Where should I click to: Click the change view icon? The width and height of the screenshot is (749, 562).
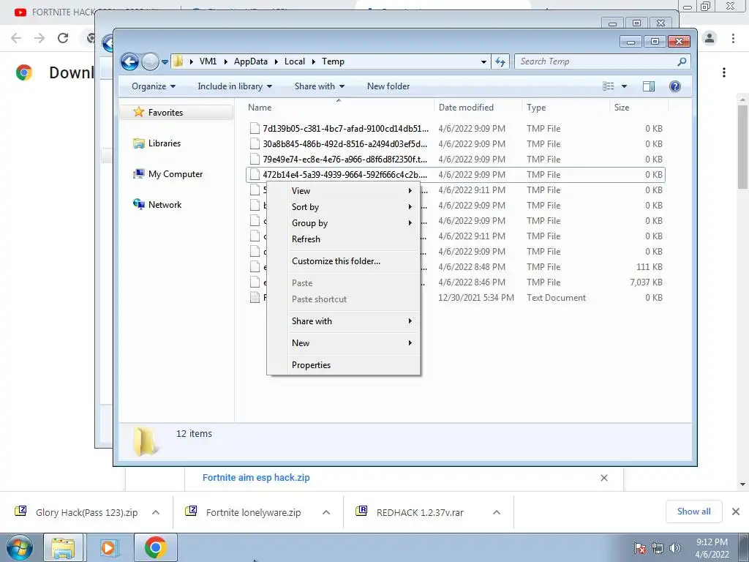[608, 86]
